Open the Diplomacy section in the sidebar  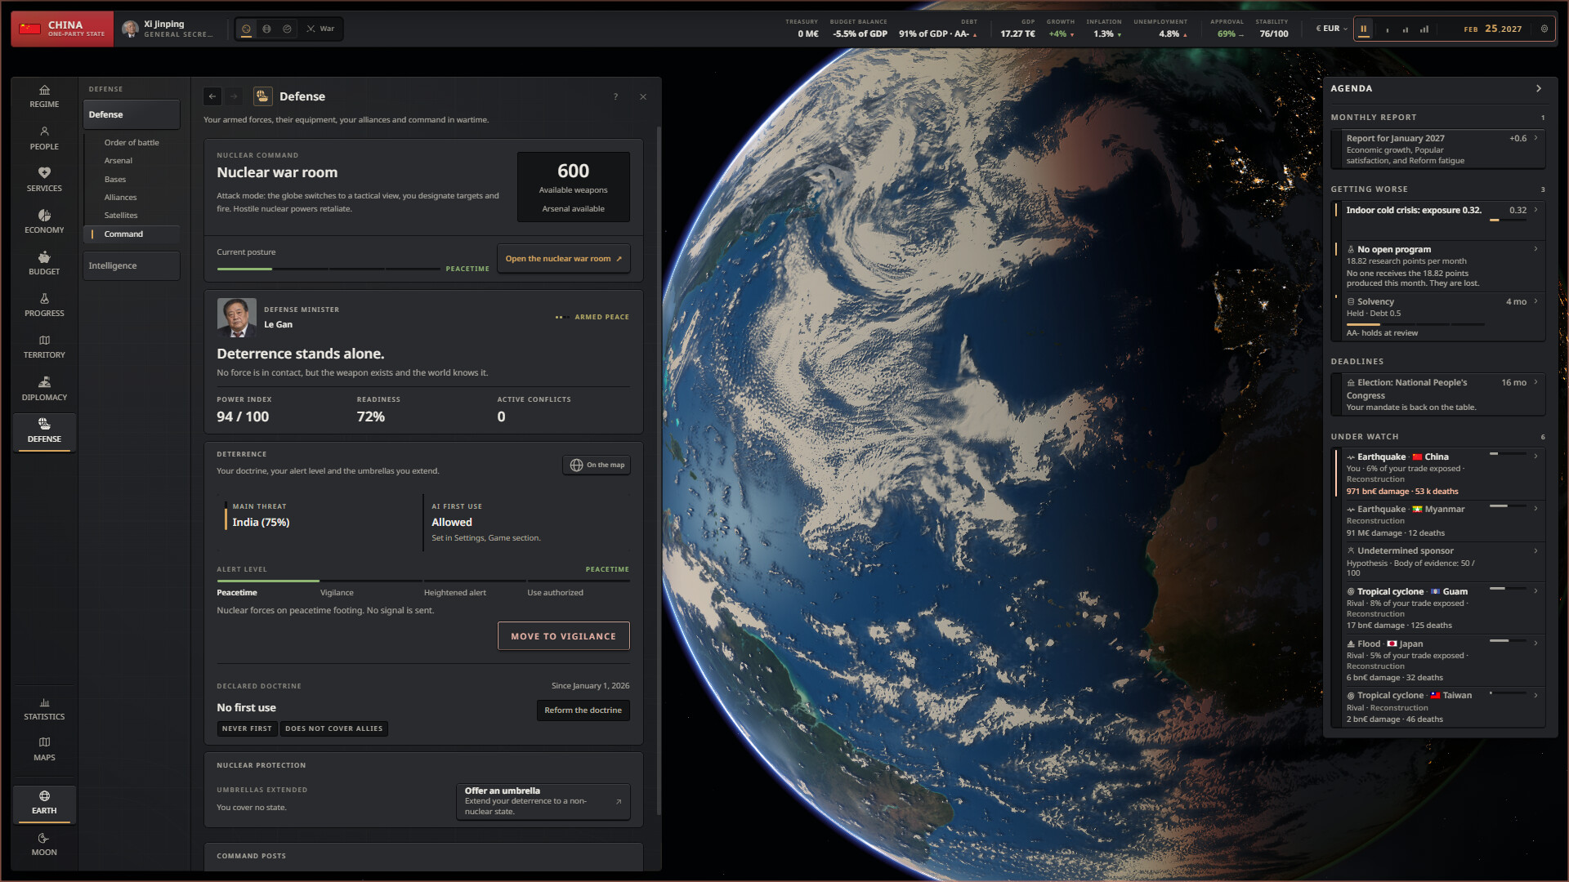pos(44,389)
